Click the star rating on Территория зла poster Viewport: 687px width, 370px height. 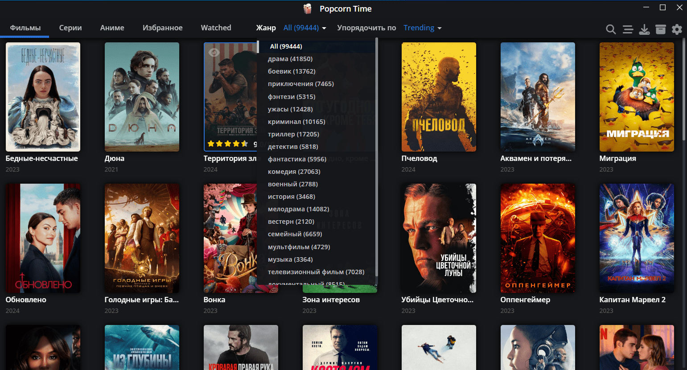(228, 144)
